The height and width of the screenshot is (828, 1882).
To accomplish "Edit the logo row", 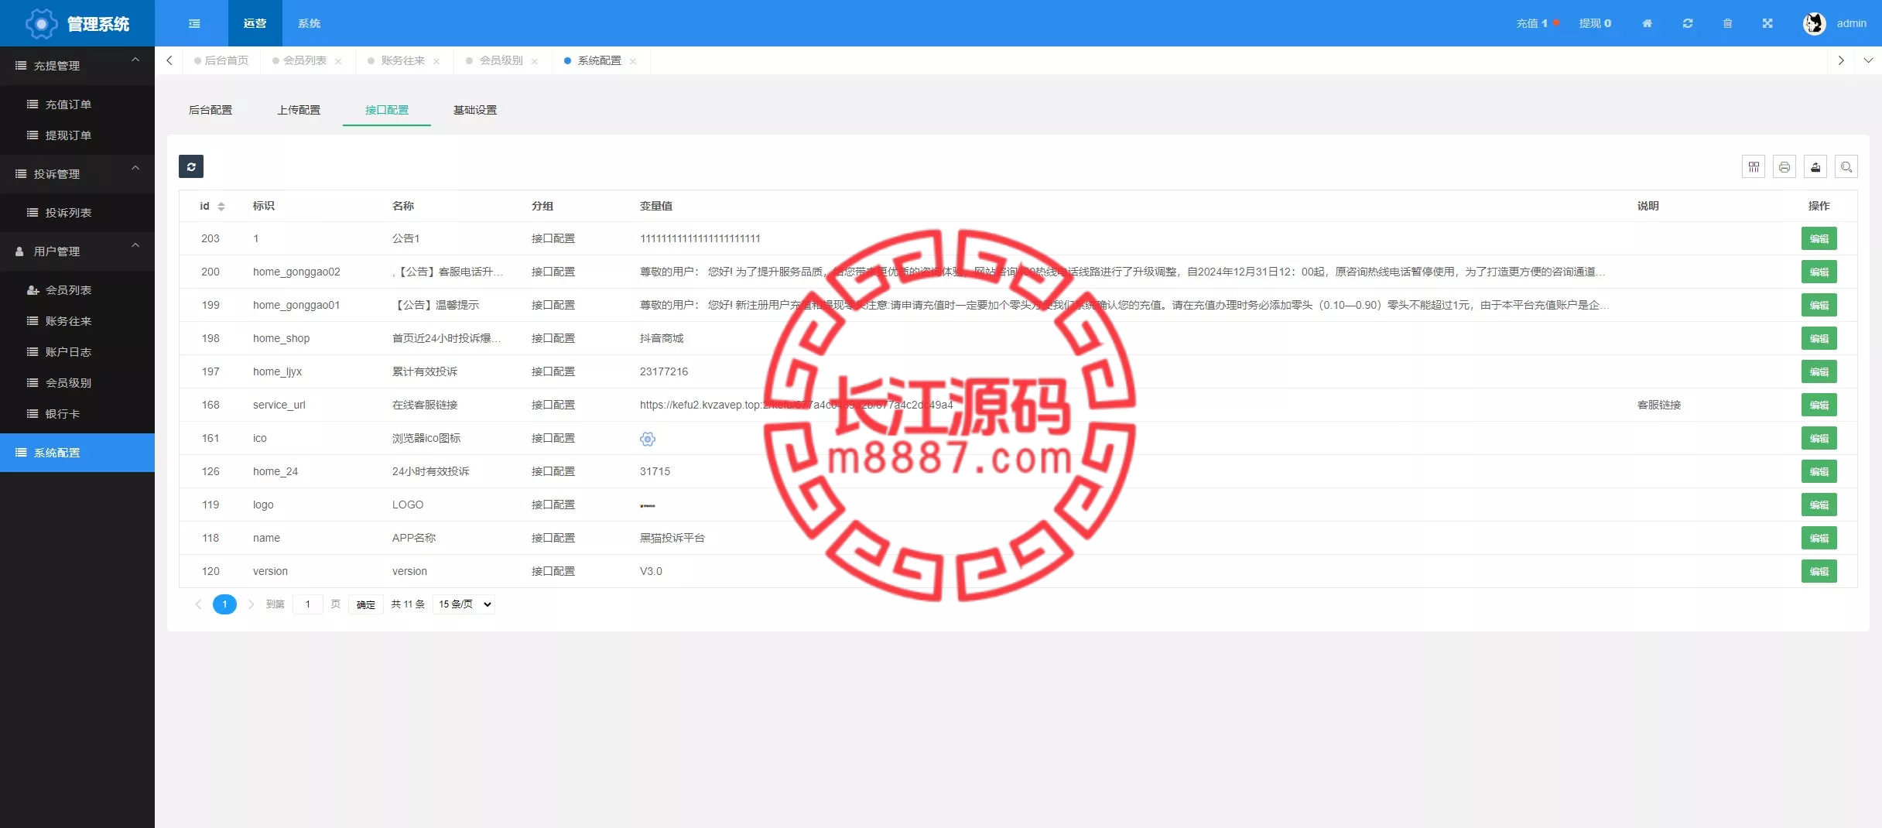I will [x=1819, y=505].
